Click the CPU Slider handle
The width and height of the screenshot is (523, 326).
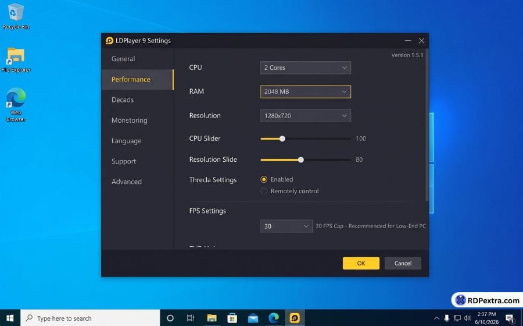coord(282,139)
